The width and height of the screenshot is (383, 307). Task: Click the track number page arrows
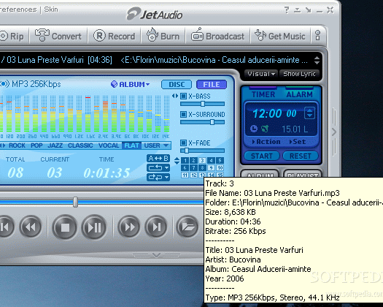click(x=177, y=161)
